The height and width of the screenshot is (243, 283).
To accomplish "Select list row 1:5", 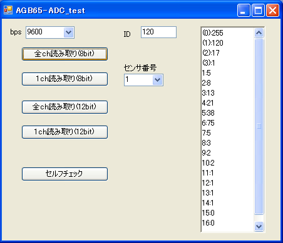I will tap(228, 73).
